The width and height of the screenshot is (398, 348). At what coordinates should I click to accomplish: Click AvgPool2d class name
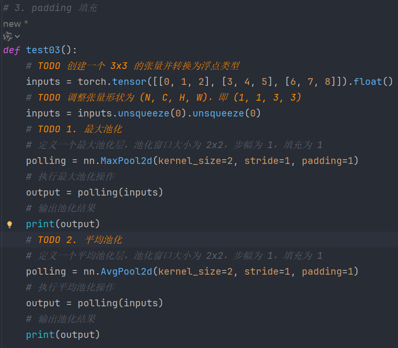[126, 271]
